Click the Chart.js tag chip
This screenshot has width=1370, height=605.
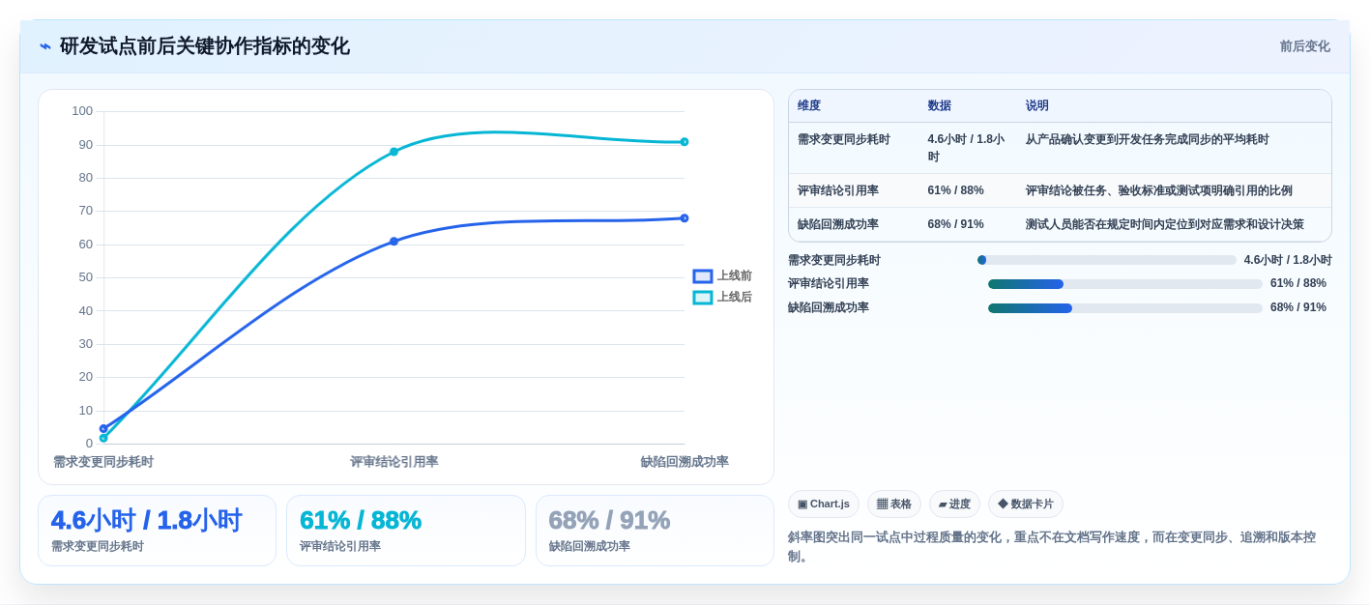[824, 504]
